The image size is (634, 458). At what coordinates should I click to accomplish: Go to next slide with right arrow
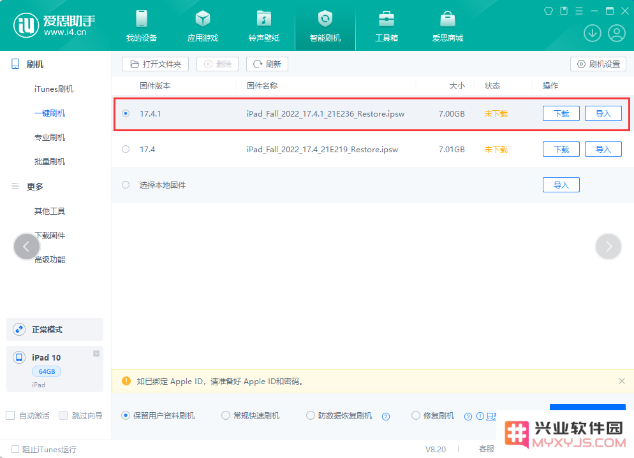[608, 247]
